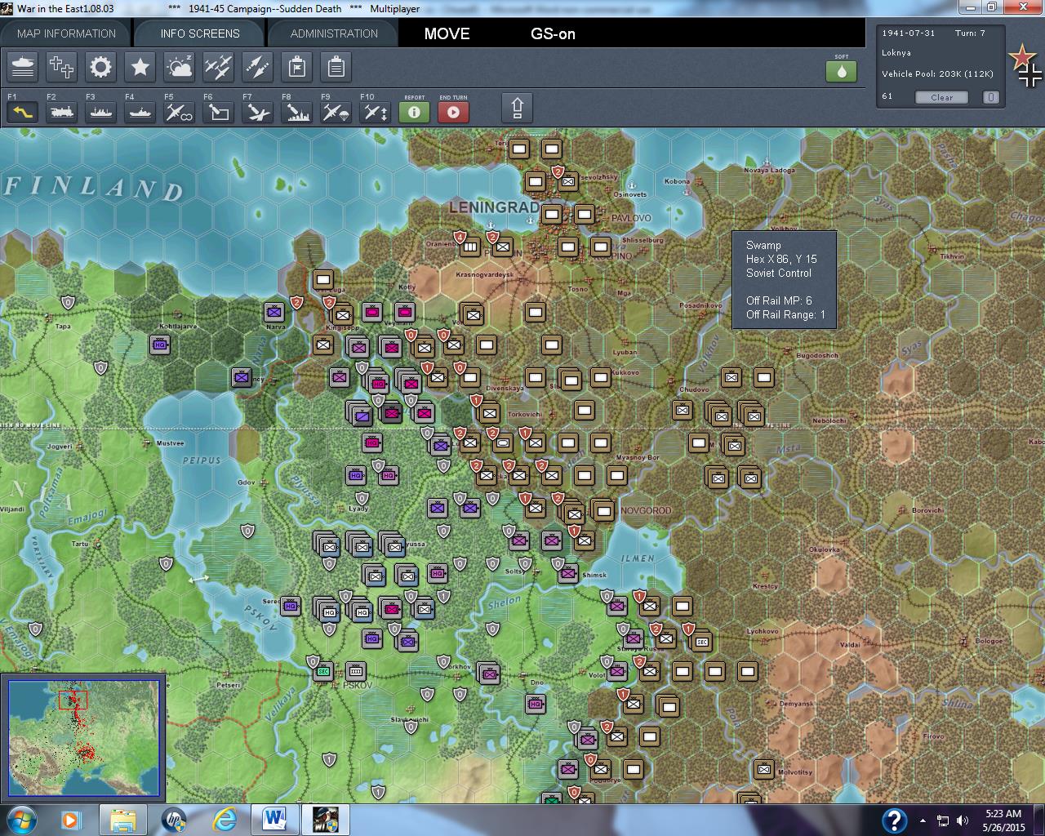Click the GS-on status label
The image size is (1045, 836).
coord(553,34)
